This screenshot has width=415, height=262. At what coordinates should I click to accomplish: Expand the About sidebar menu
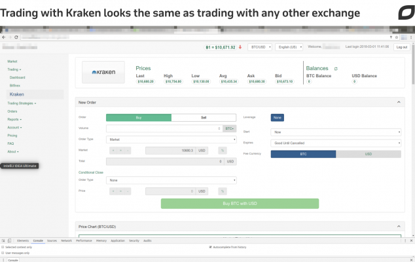coord(13,151)
